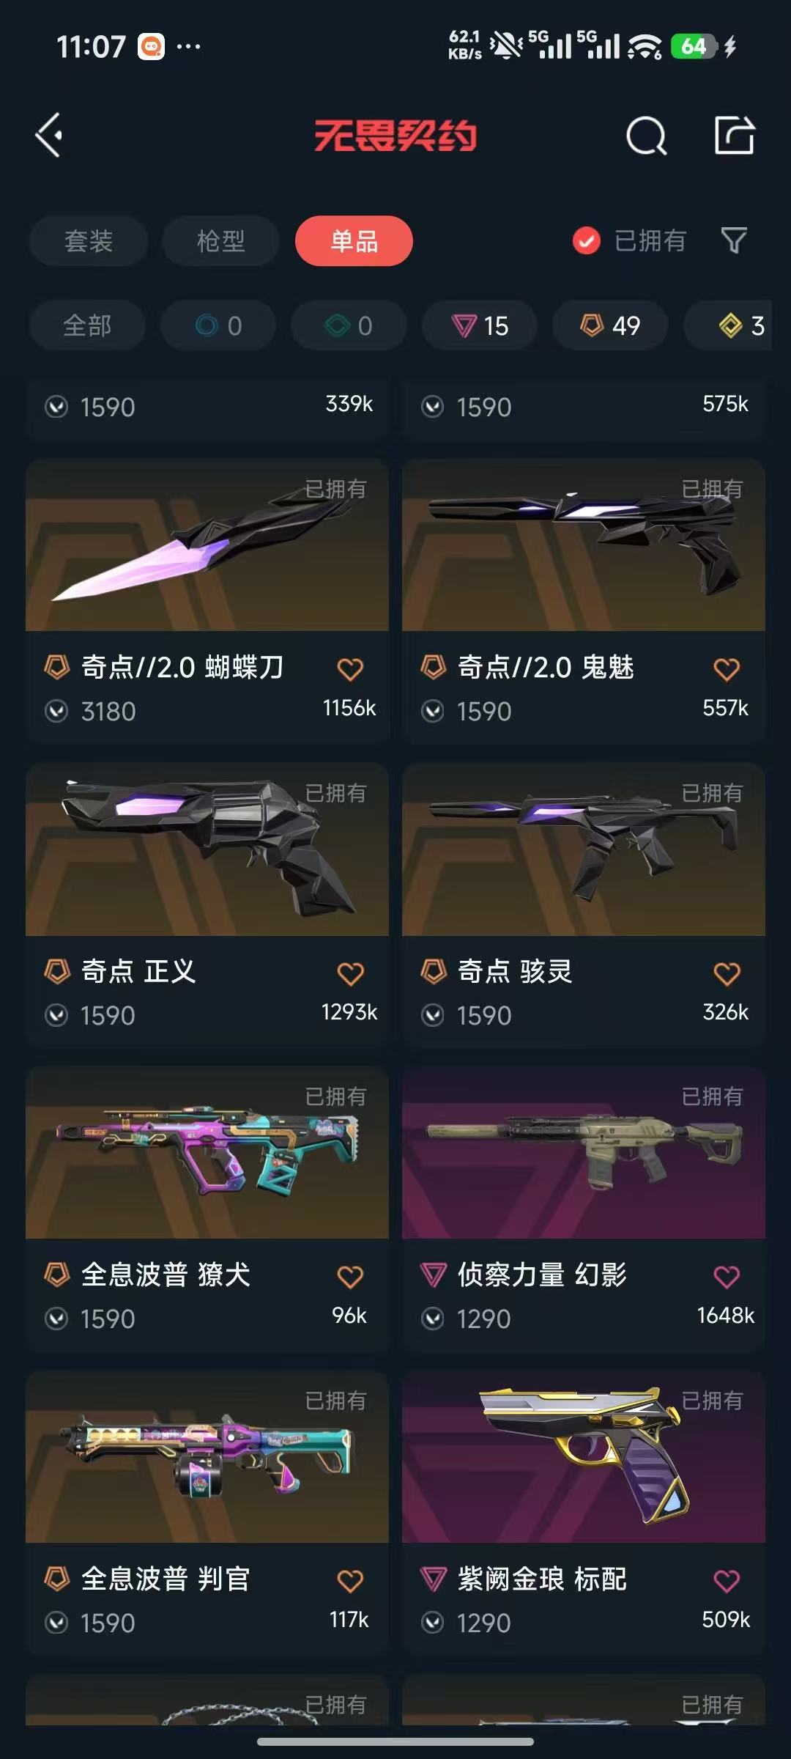Viewport: 791px width, 1759px height.
Task: Favorite 奇点//2.0 蝴蝶刀 with heart icon
Action: [x=350, y=668]
